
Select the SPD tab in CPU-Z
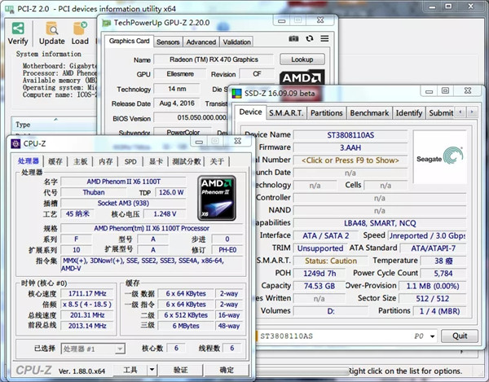[130, 161]
